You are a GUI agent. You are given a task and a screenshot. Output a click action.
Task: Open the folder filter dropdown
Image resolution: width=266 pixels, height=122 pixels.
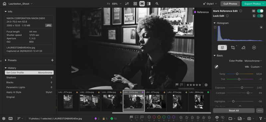tap(232, 118)
